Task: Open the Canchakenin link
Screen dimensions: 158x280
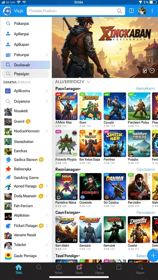Action: (146, 169)
